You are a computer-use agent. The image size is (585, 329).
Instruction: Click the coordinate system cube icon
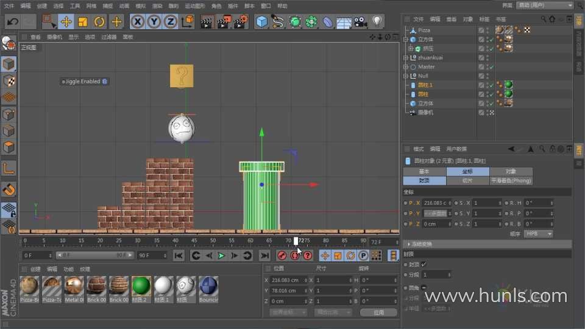pyautogui.click(x=187, y=22)
